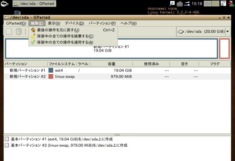Click the GParted window title bar icon
Image resolution: width=235 pixels, height=161 pixels.
(x=6, y=18)
